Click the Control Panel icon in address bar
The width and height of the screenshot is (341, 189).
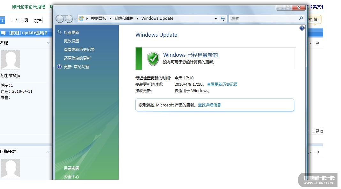point(81,18)
